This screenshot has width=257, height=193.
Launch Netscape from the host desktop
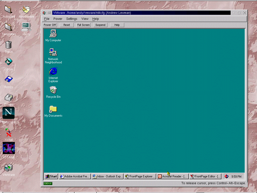tap(9, 113)
